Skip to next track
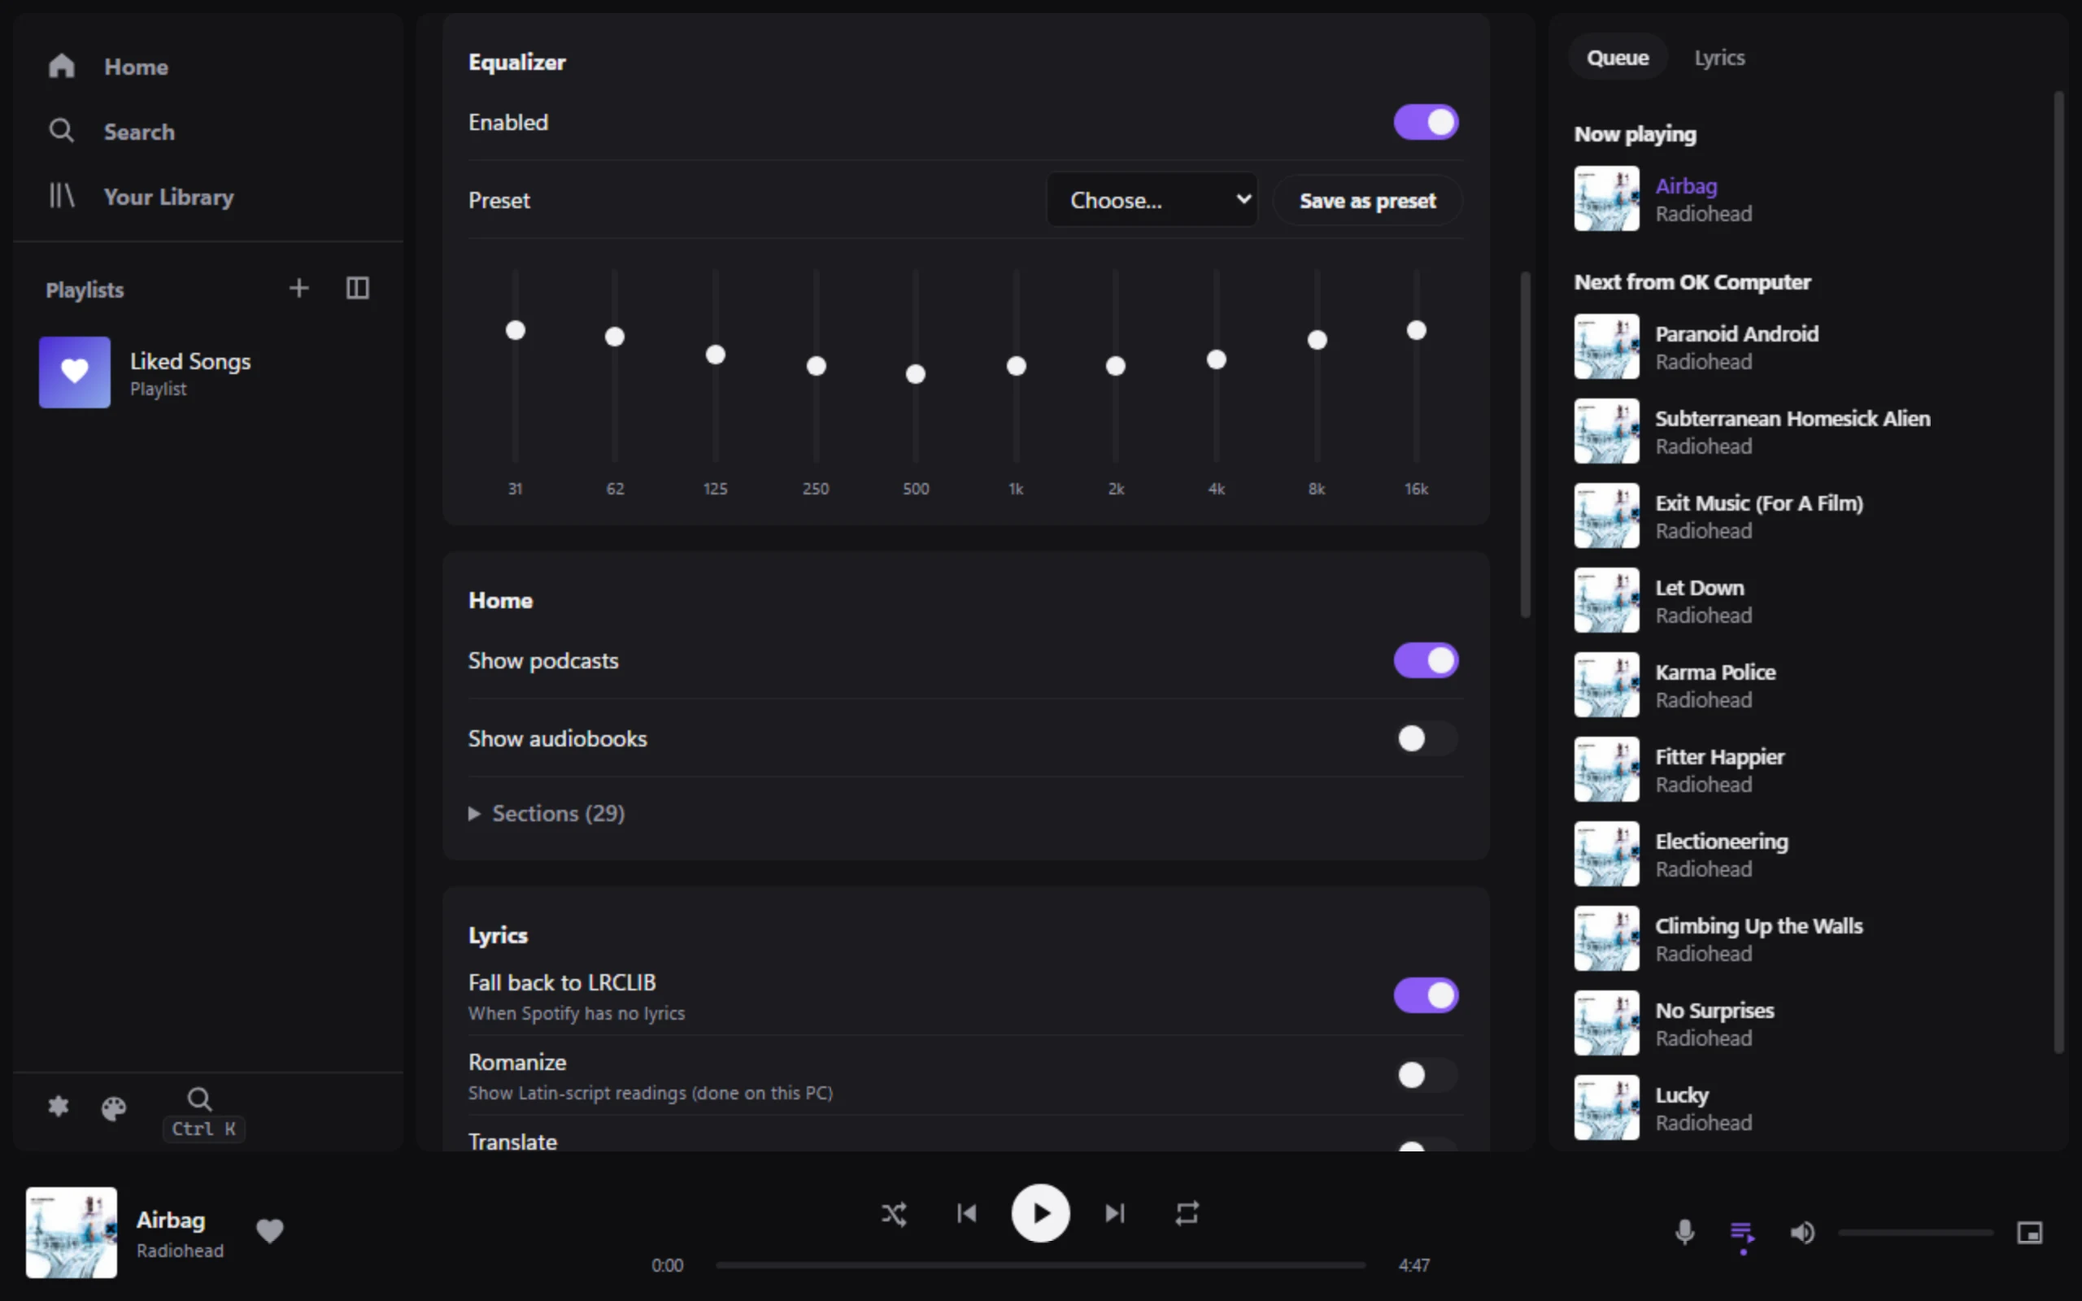 [1115, 1213]
